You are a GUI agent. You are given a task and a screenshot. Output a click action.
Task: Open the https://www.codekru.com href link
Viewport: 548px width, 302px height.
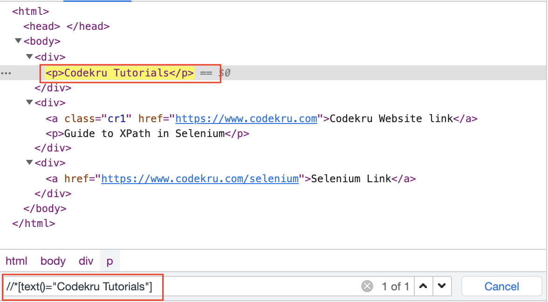pyautogui.click(x=246, y=118)
